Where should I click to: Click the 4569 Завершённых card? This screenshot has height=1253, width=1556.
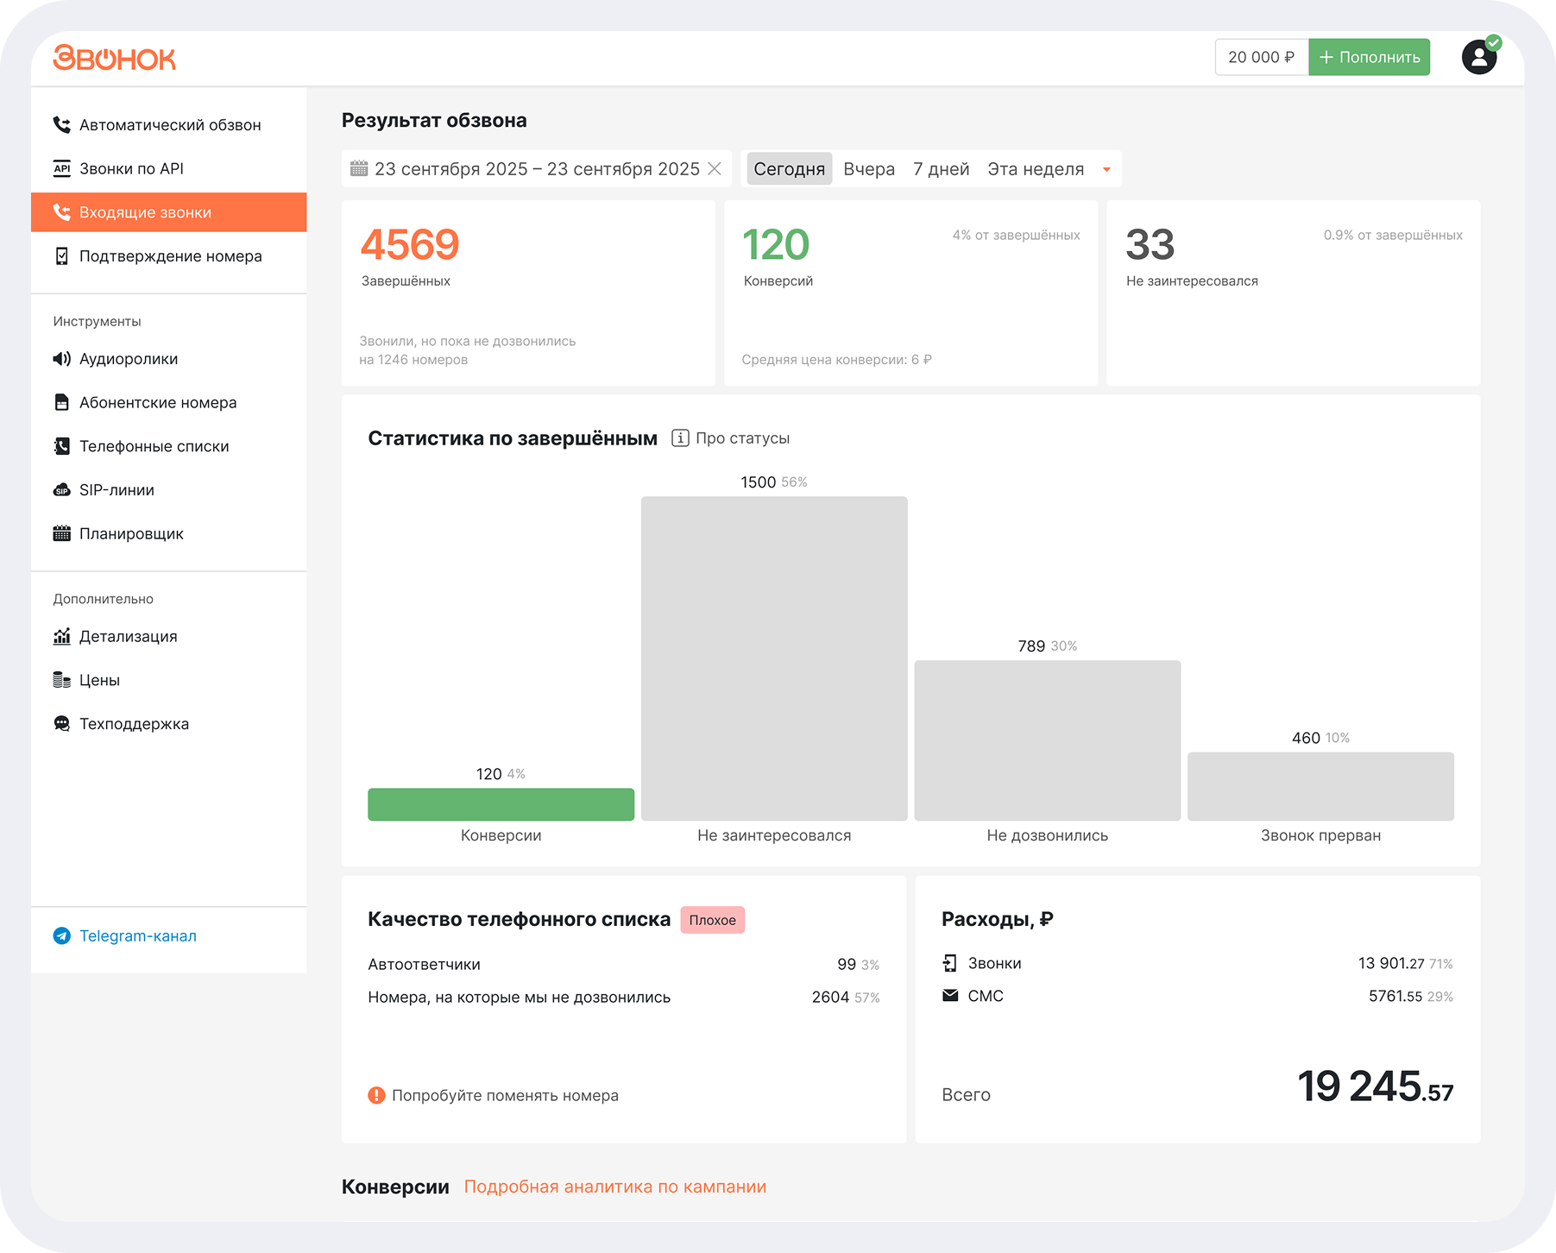528,293
